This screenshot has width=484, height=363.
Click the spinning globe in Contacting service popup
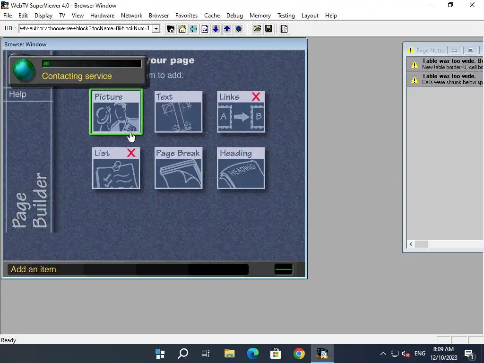[x=24, y=70]
